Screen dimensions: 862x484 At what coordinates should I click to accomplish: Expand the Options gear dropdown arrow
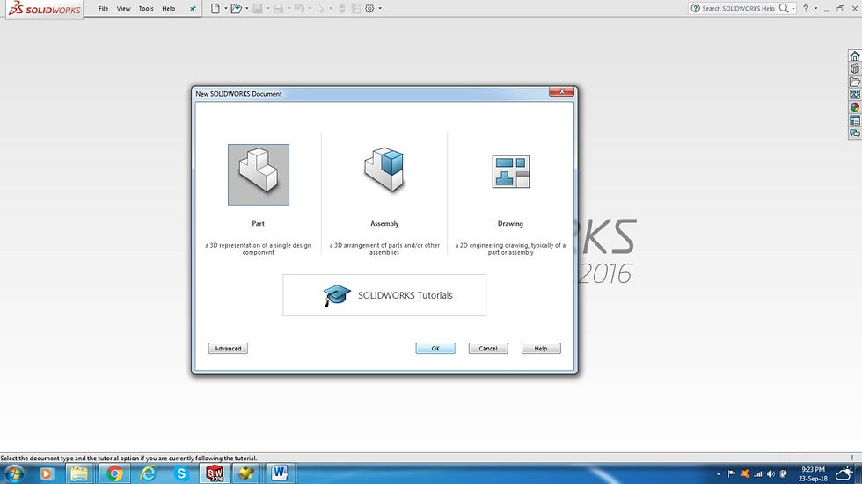pyautogui.click(x=380, y=8)
